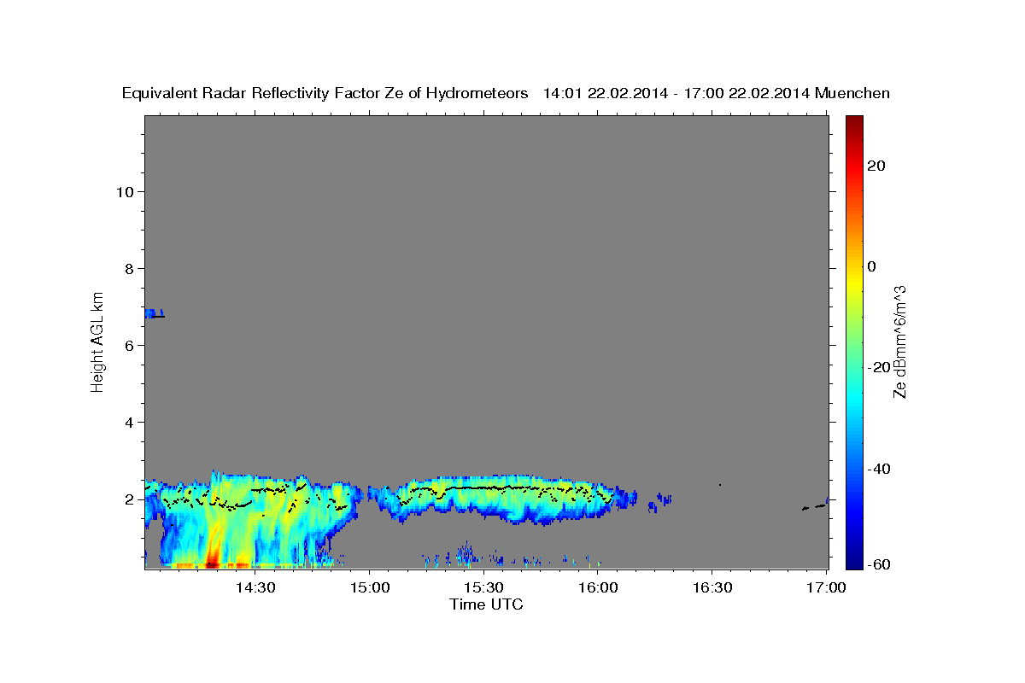Click the height tick label 6
The height and width of the screenshot is (683, 1025).
click(x=130, y=345)
